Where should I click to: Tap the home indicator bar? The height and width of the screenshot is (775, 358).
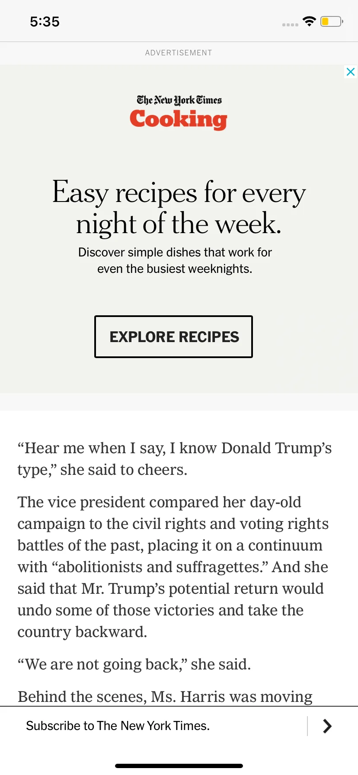pyautogui.click(x=179, y=766)
